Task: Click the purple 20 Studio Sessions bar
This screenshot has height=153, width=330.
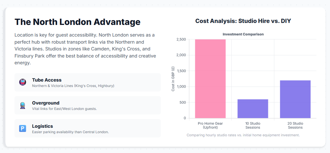Action: 295,99
